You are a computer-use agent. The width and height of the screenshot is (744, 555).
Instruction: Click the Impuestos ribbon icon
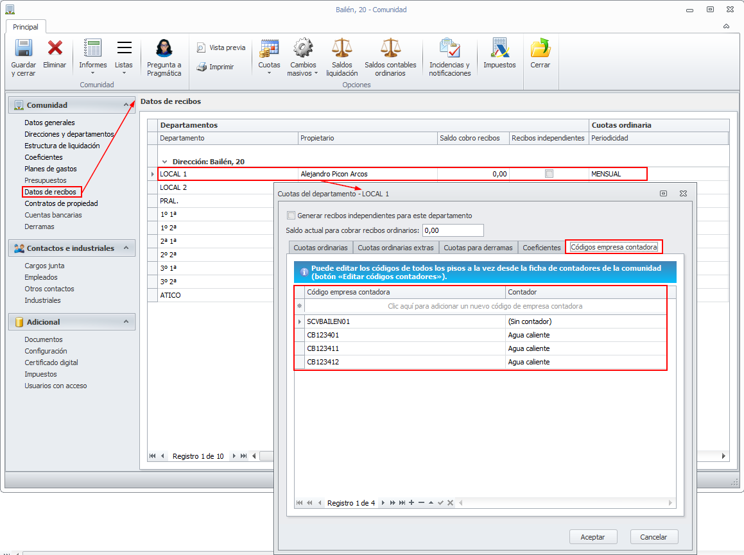point(499,48)
